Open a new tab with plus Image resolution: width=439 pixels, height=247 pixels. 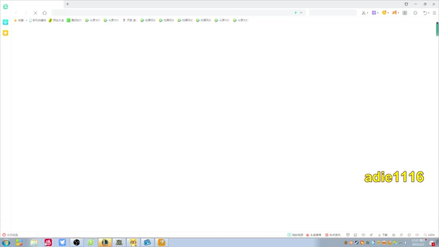click(67, 4)
